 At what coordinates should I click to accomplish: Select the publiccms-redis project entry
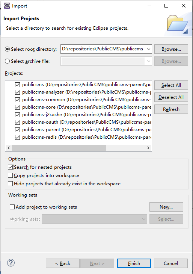click(87, 137)
